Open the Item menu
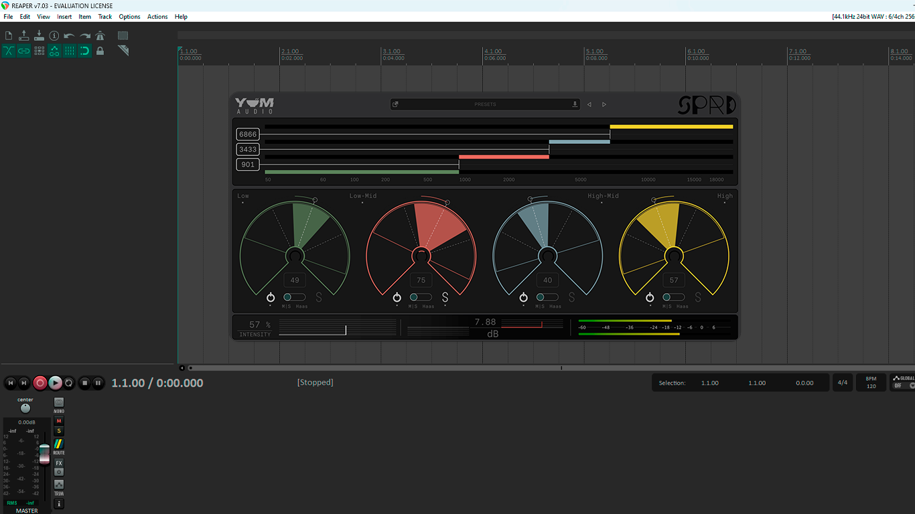 click(x=85, y=17)
